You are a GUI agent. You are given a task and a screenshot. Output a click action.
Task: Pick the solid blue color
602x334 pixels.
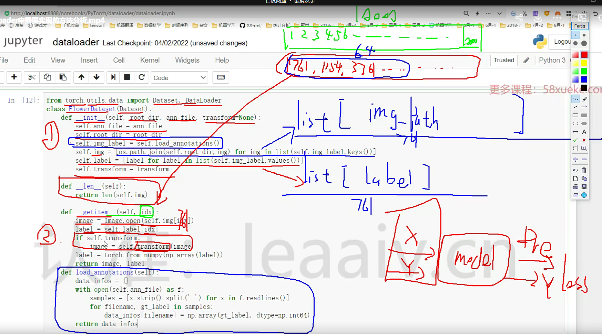point(584,79)
